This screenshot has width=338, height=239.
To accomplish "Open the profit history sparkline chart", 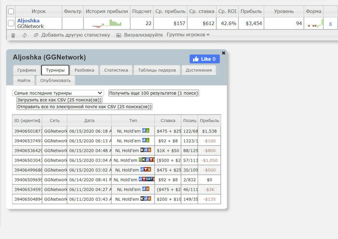I will [107, 23].
